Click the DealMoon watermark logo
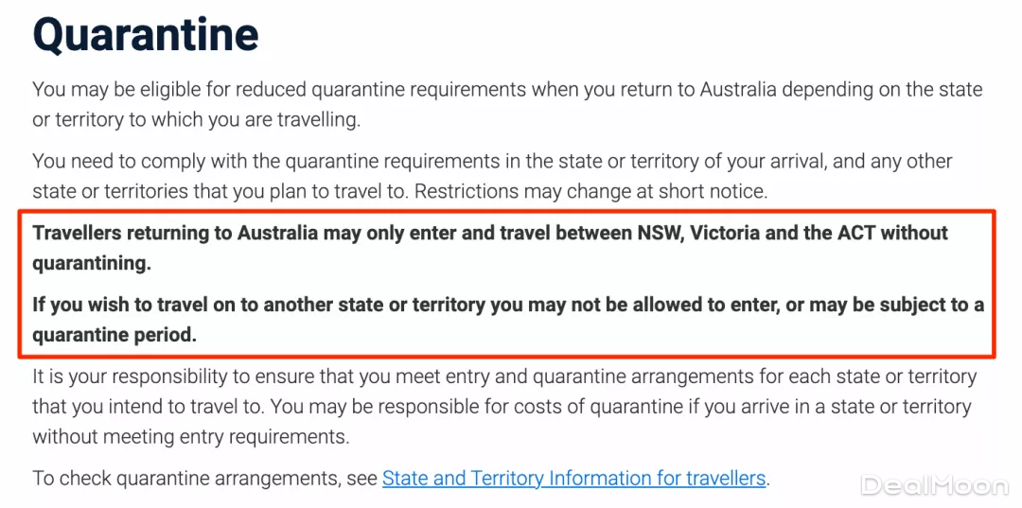Screen dimensions: 1022x508 [933, 485]
